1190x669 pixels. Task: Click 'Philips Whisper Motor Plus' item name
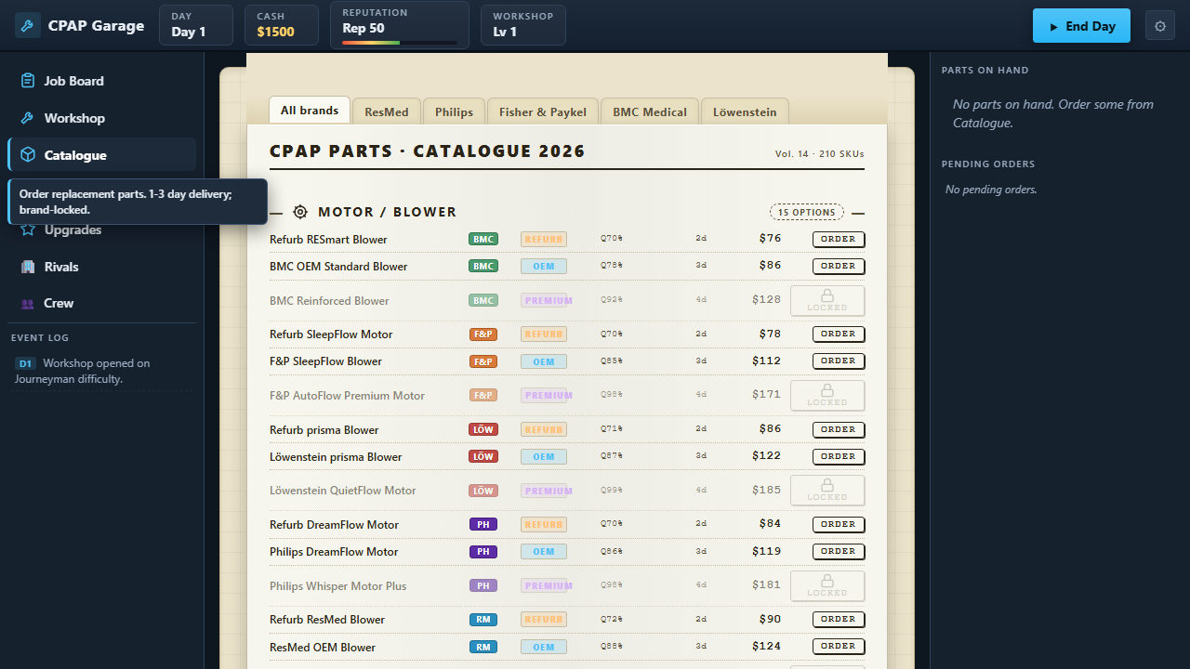point(337,586)
